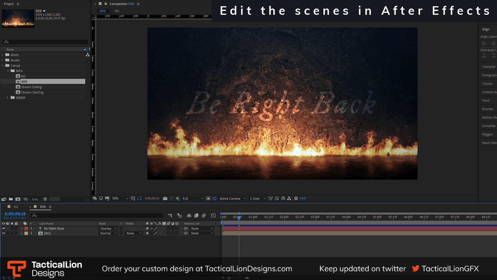Hide the [BG] layer eye toggle

(x=3, y=233)
